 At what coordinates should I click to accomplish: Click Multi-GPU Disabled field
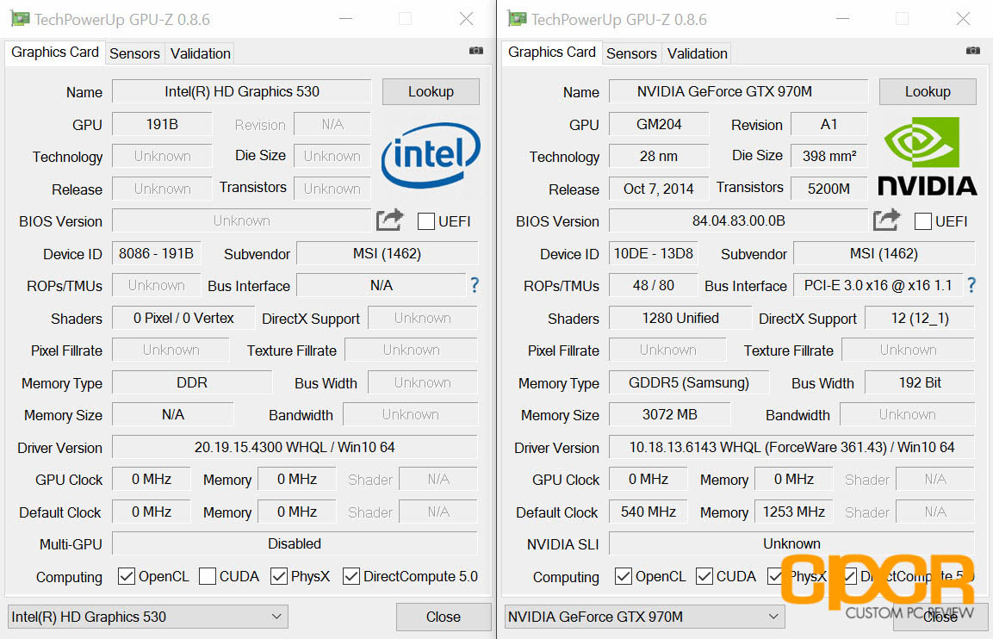295,543
